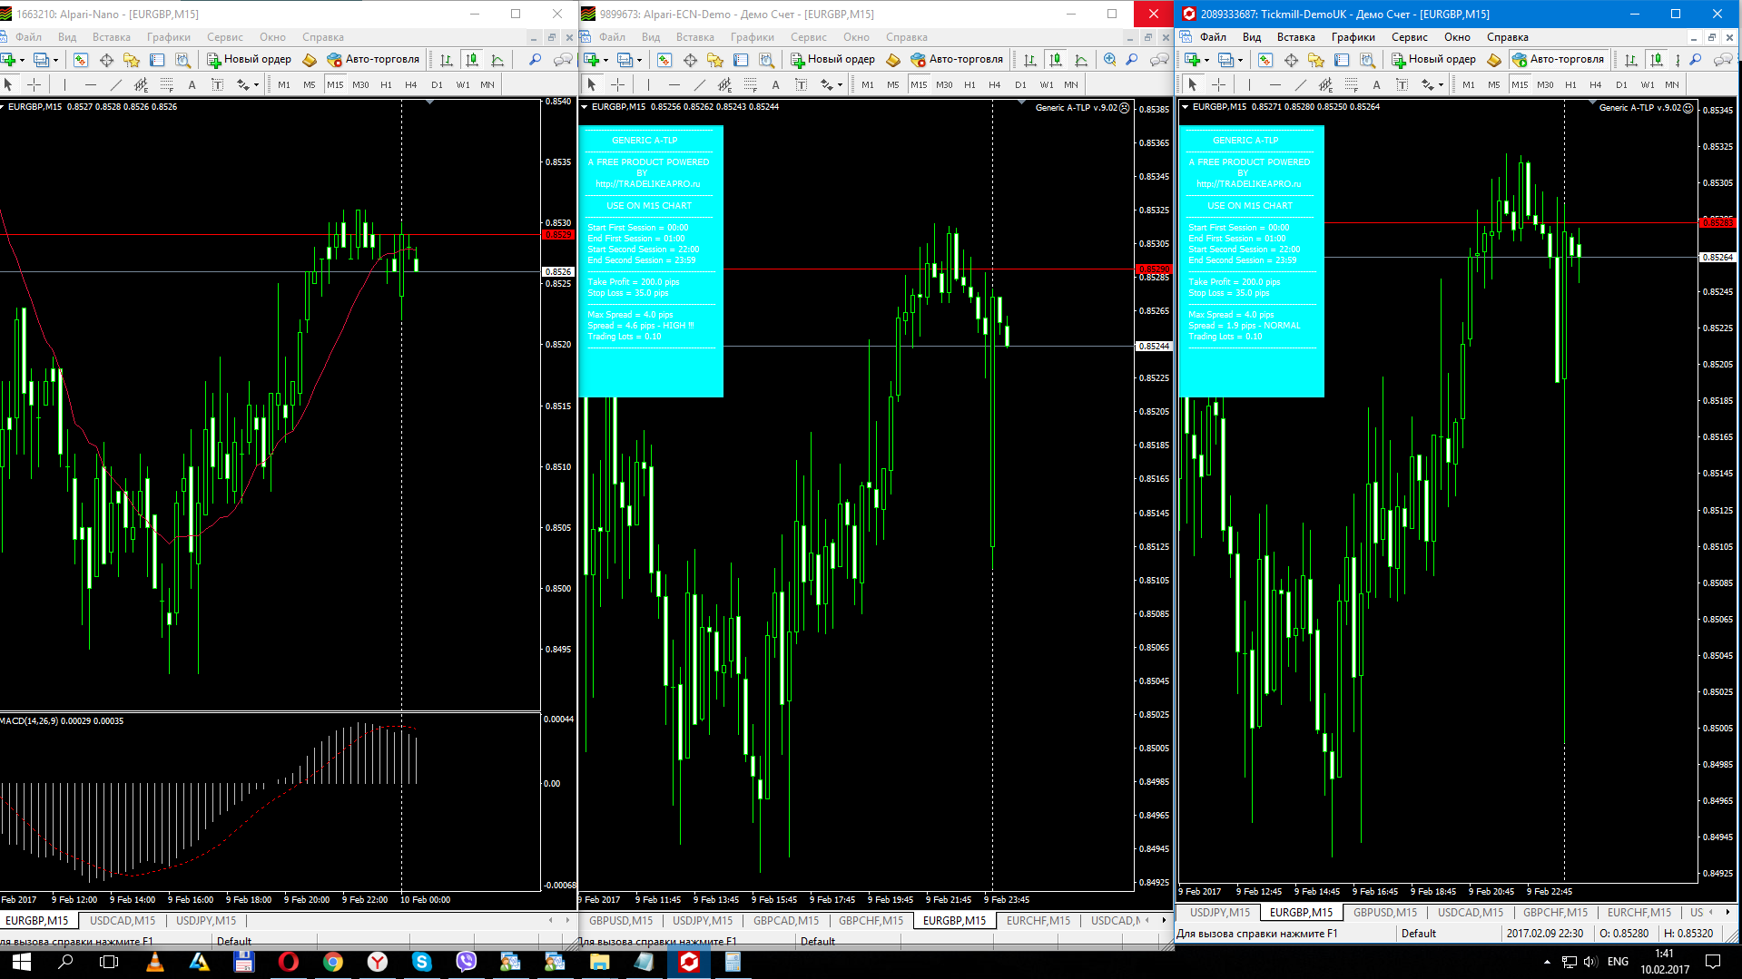Image resolution: width=1742 pixels, height=979 pixels.
Task: Switch to line chart in the Alpari-Nano window
Action: click(x=497, y=60)
